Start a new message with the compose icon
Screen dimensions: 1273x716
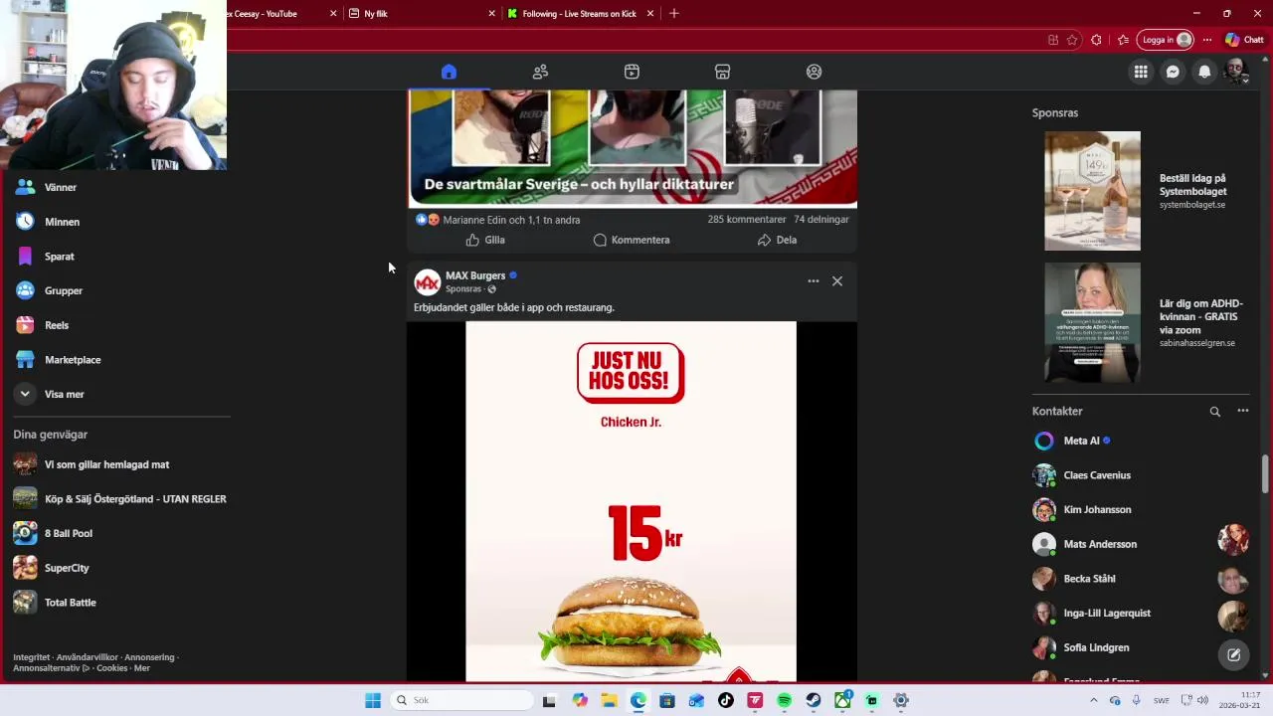point(1233,654)
